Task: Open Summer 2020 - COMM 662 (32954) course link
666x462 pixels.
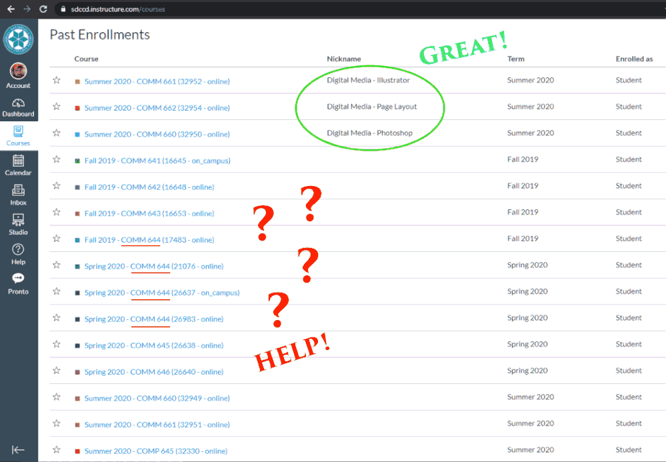Action: 157,108
